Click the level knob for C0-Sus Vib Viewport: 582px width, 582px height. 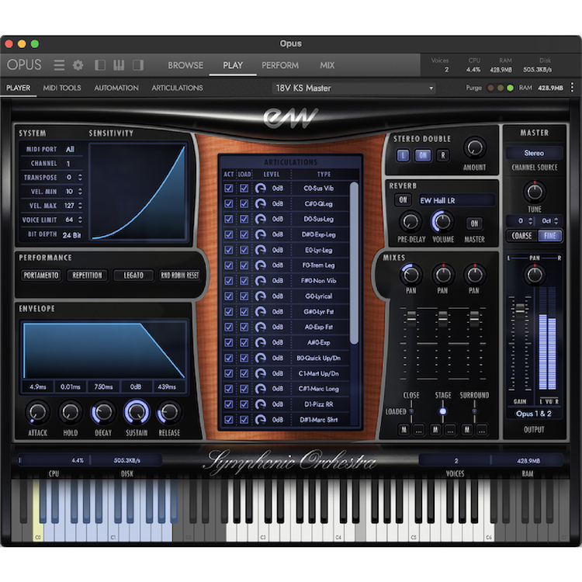pyautogui.click(x=261, y=188)
